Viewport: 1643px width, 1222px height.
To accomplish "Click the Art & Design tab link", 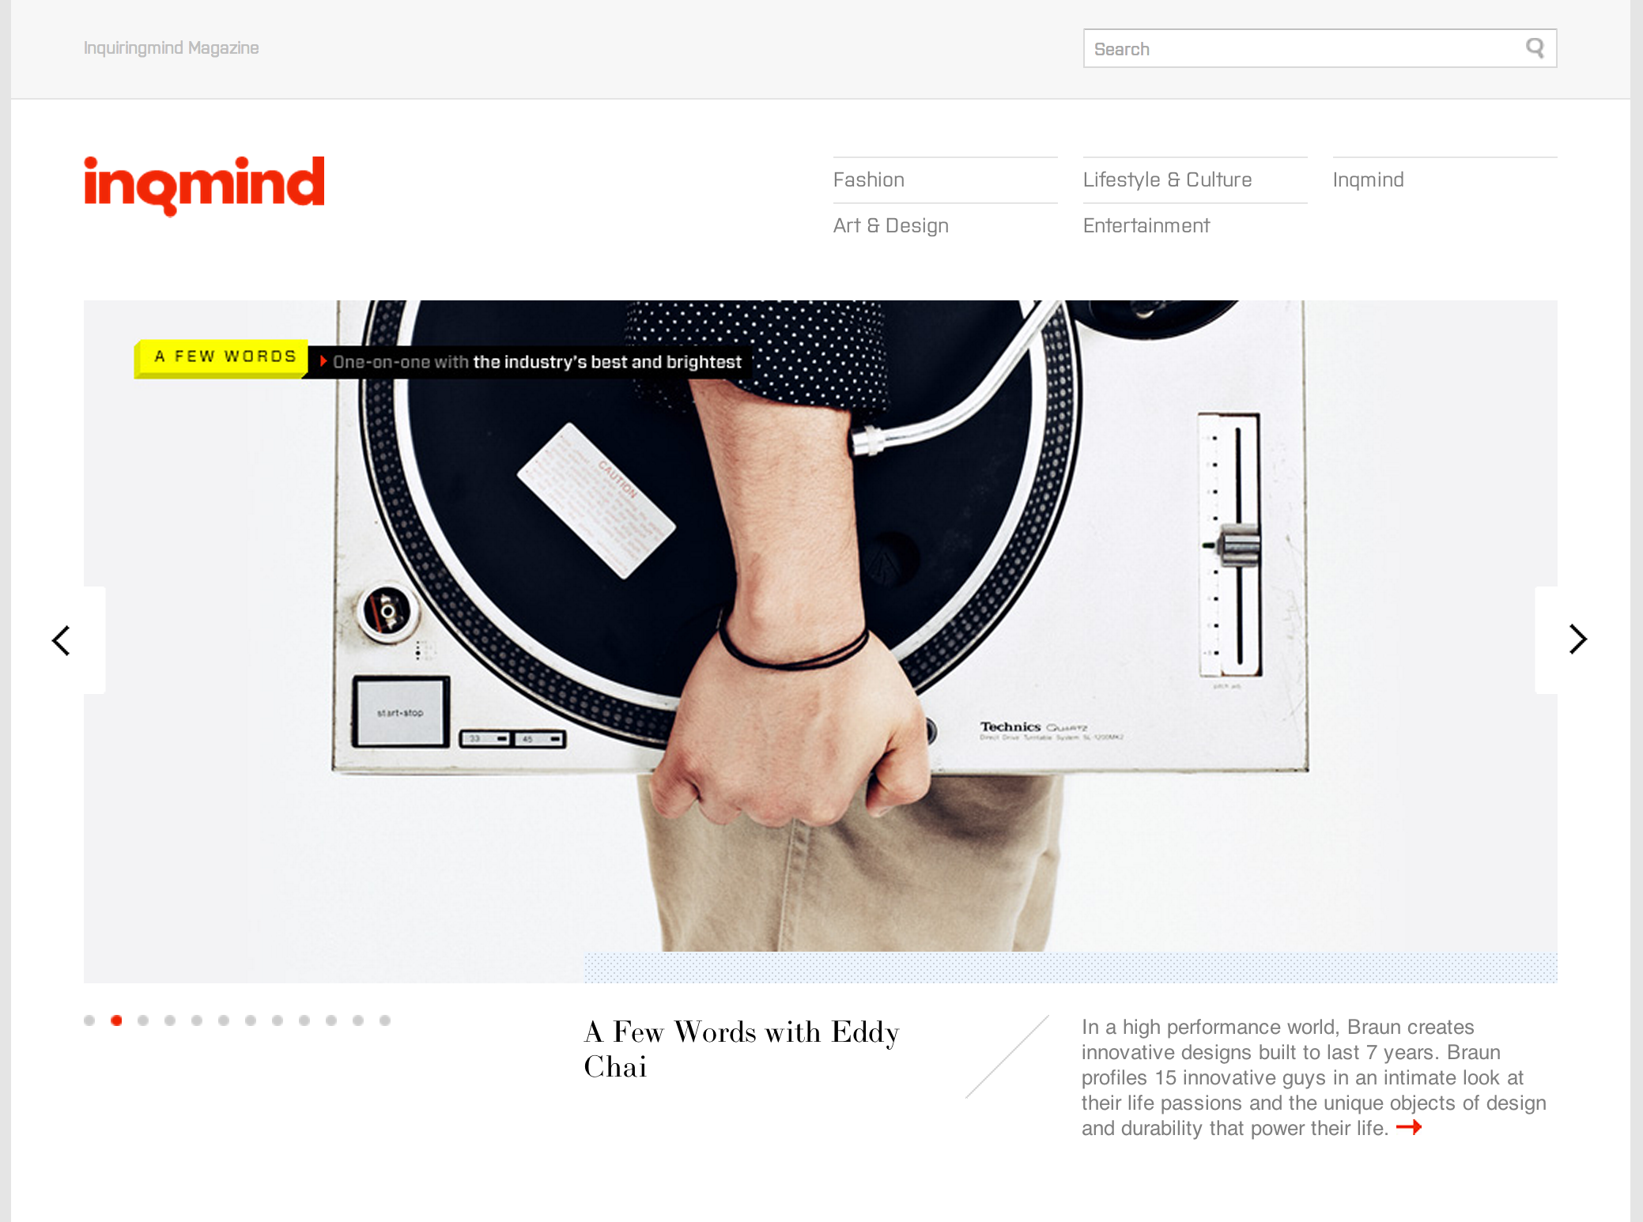I will pos(891,224).
